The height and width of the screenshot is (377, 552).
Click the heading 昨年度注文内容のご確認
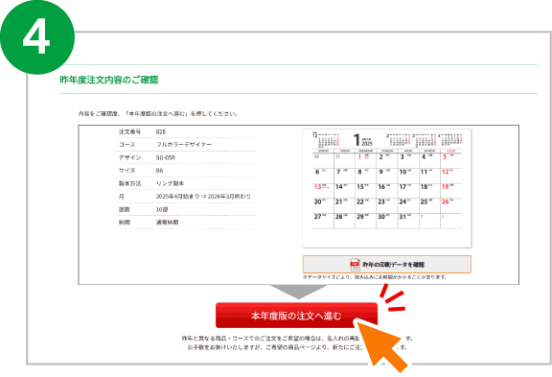(x=109, y=80)
